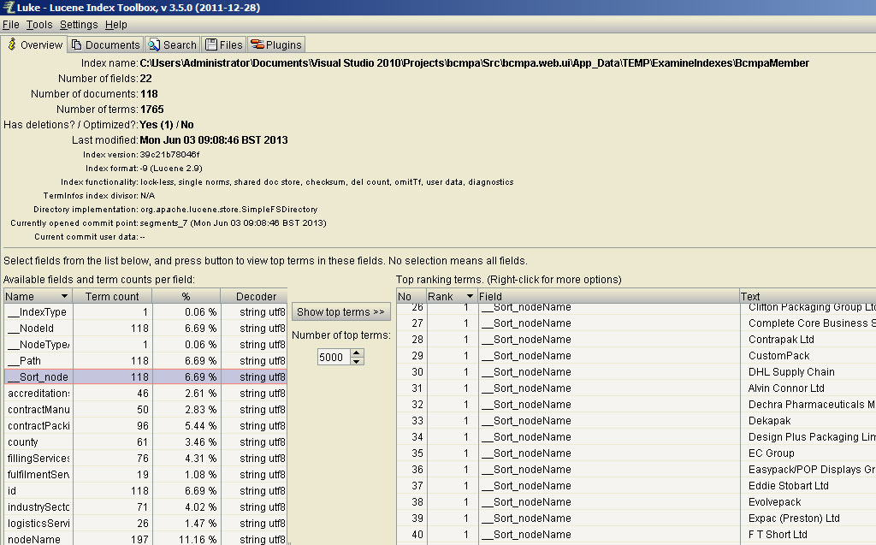Click the term count 197 cell
This screenshot has height=545, width=876.
tap(112, 539)
